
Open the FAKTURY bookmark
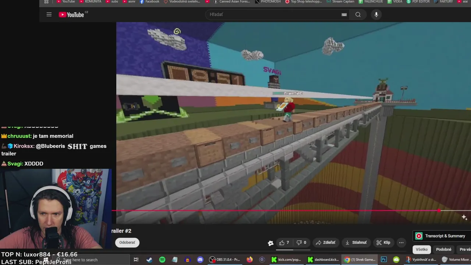[443, 1]
